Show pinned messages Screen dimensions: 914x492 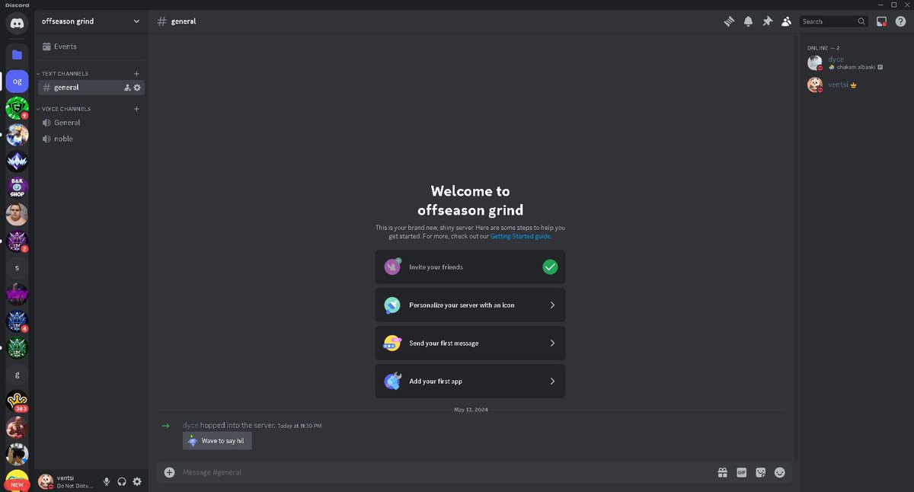pos(767,21)
